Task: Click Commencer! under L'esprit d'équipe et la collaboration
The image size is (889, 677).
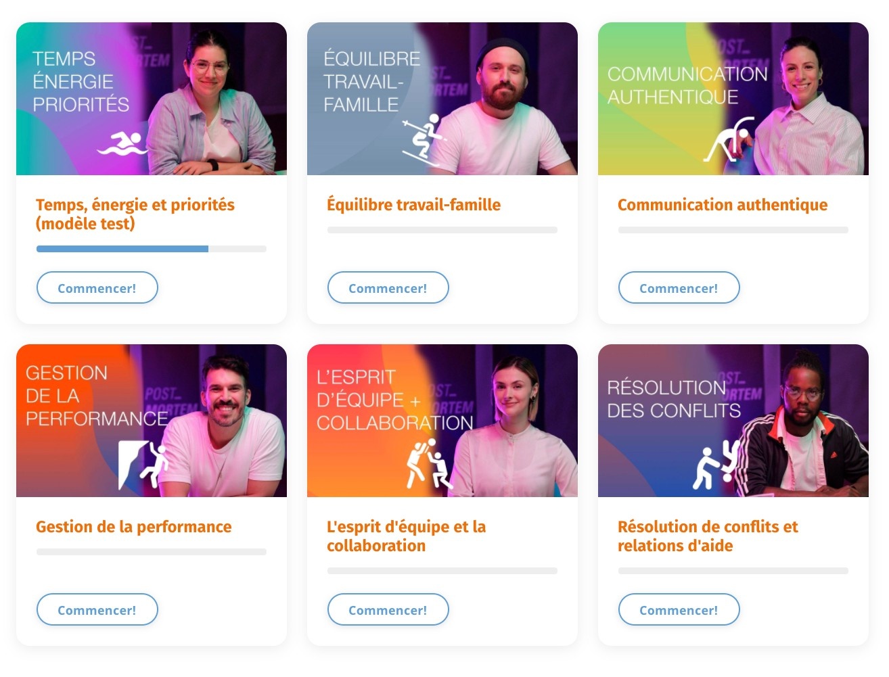Action: [x=388, y=610]
